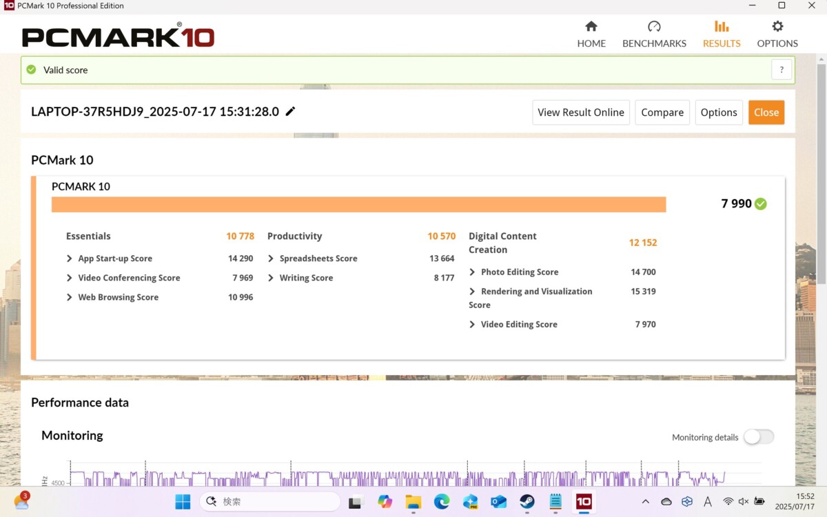Open Task View on taskbar
The width and height of the screenshot is (827, 517).
click(356, 502)
